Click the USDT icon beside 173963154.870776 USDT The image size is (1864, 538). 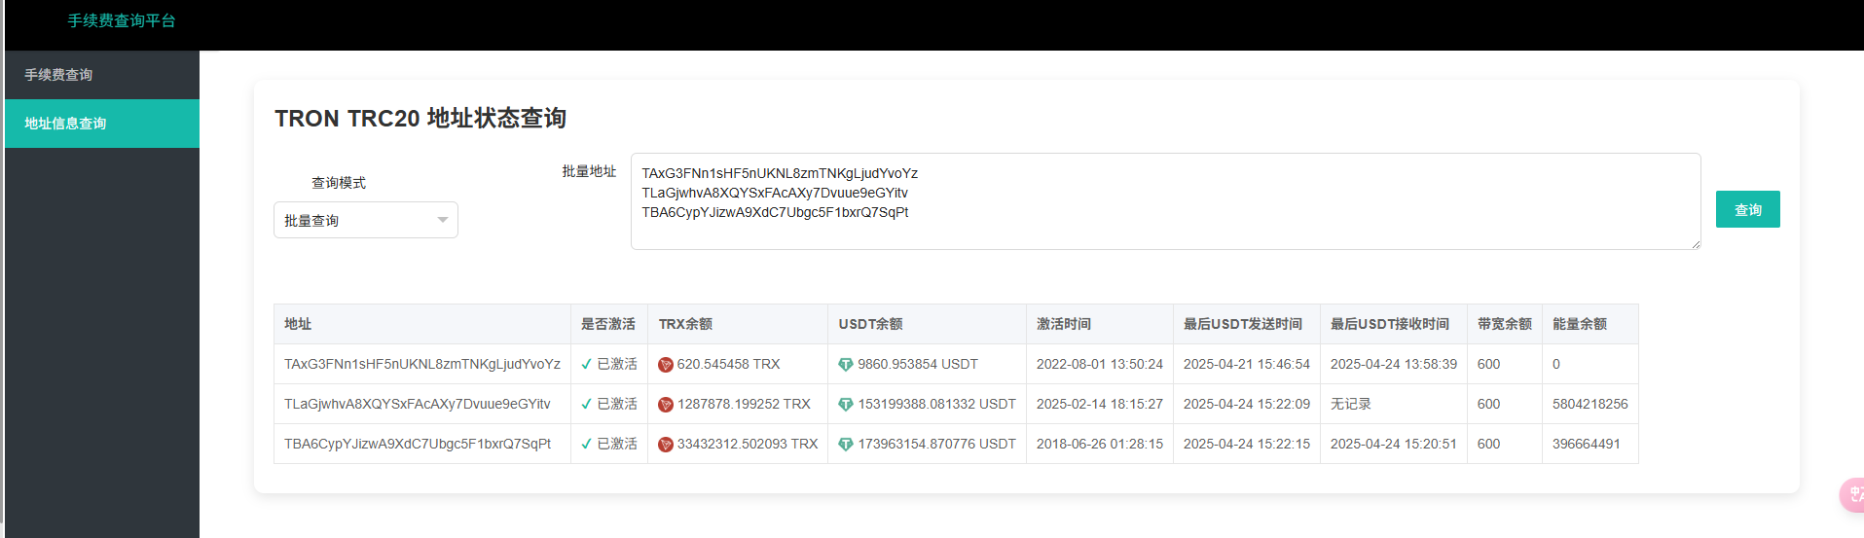point(846,445)
